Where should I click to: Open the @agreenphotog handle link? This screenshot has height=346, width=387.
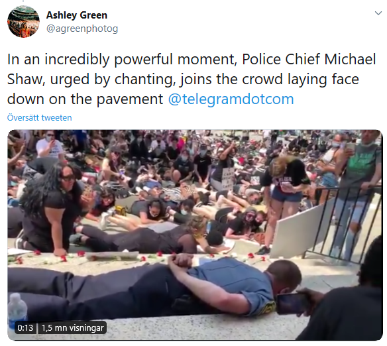pos(82,29)
